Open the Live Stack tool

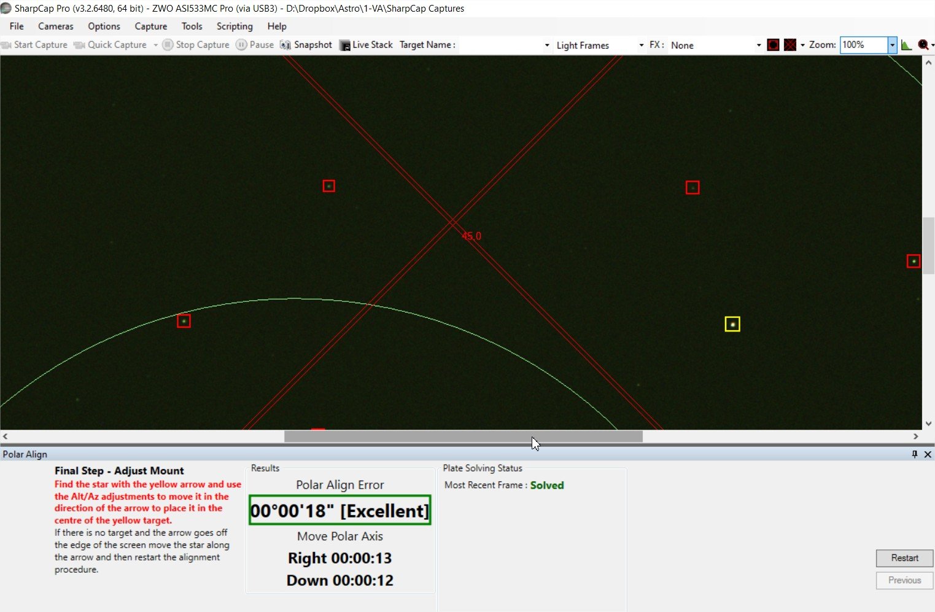coord(366,45)
